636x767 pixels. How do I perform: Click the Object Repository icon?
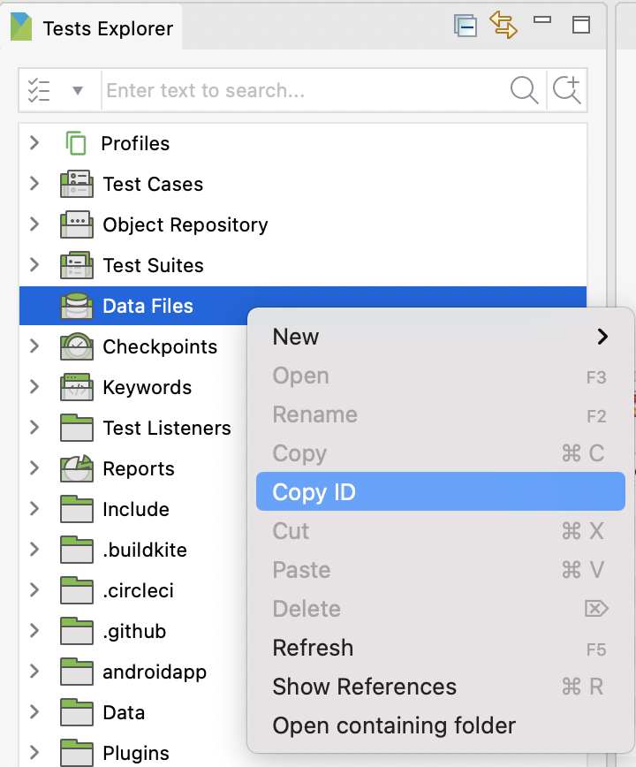click(77, 224)
